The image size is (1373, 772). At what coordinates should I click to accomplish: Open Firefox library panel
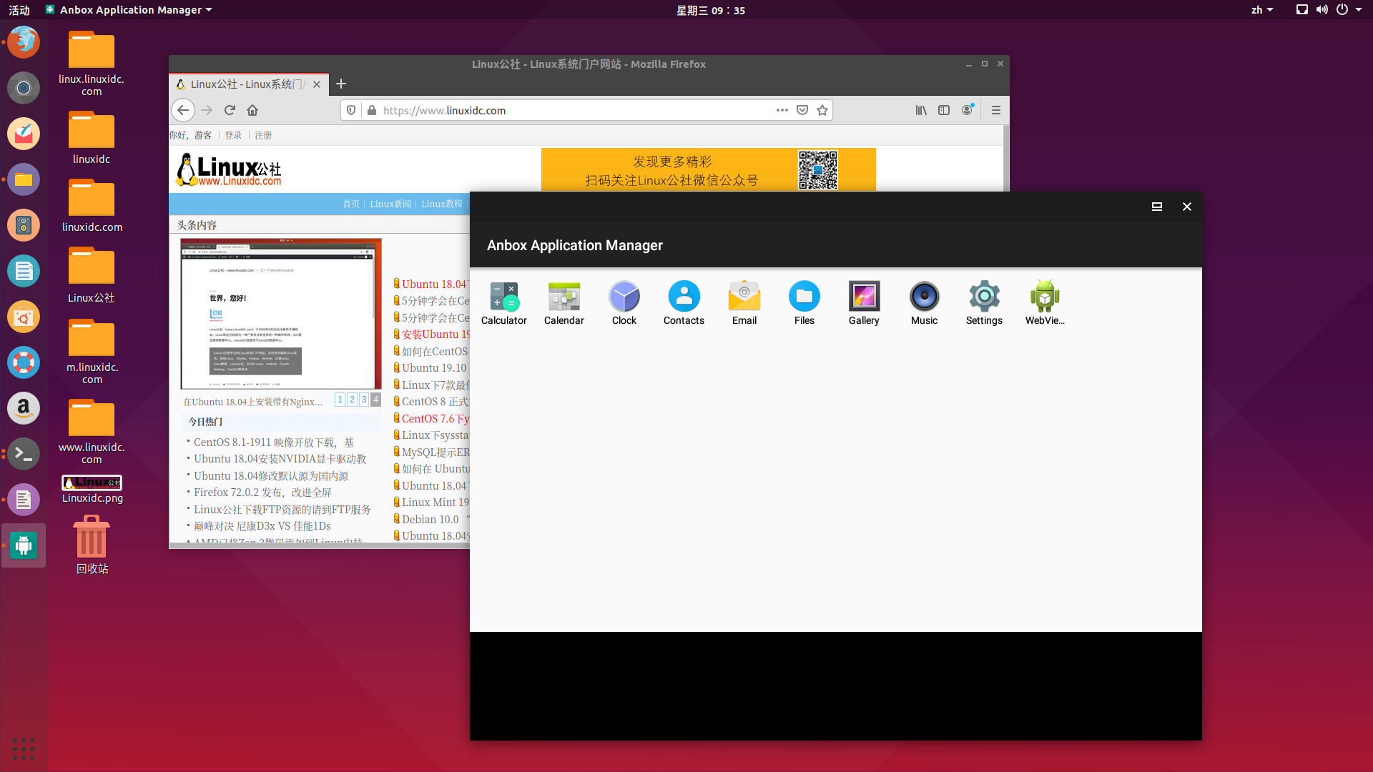tap(920, 110)
